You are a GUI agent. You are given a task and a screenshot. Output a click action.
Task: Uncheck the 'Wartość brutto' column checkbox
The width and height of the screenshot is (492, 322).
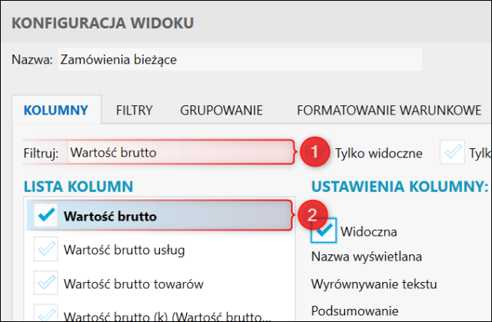pyautogui.click(x=45, y=217)
